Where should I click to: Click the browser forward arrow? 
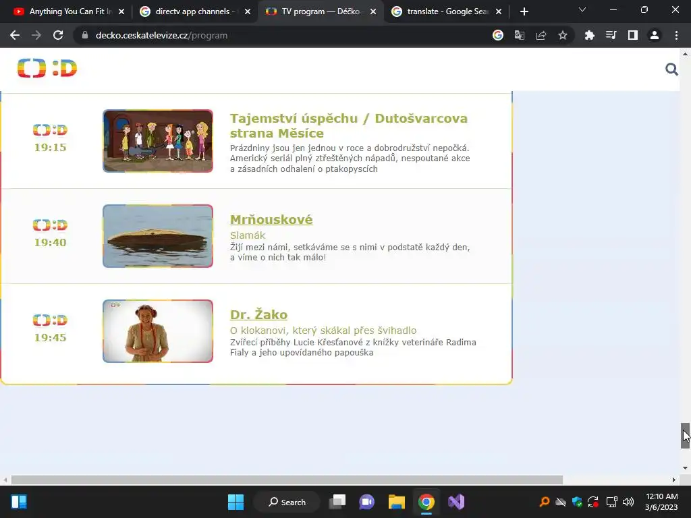pyautogui.click(x=36, y=35)
